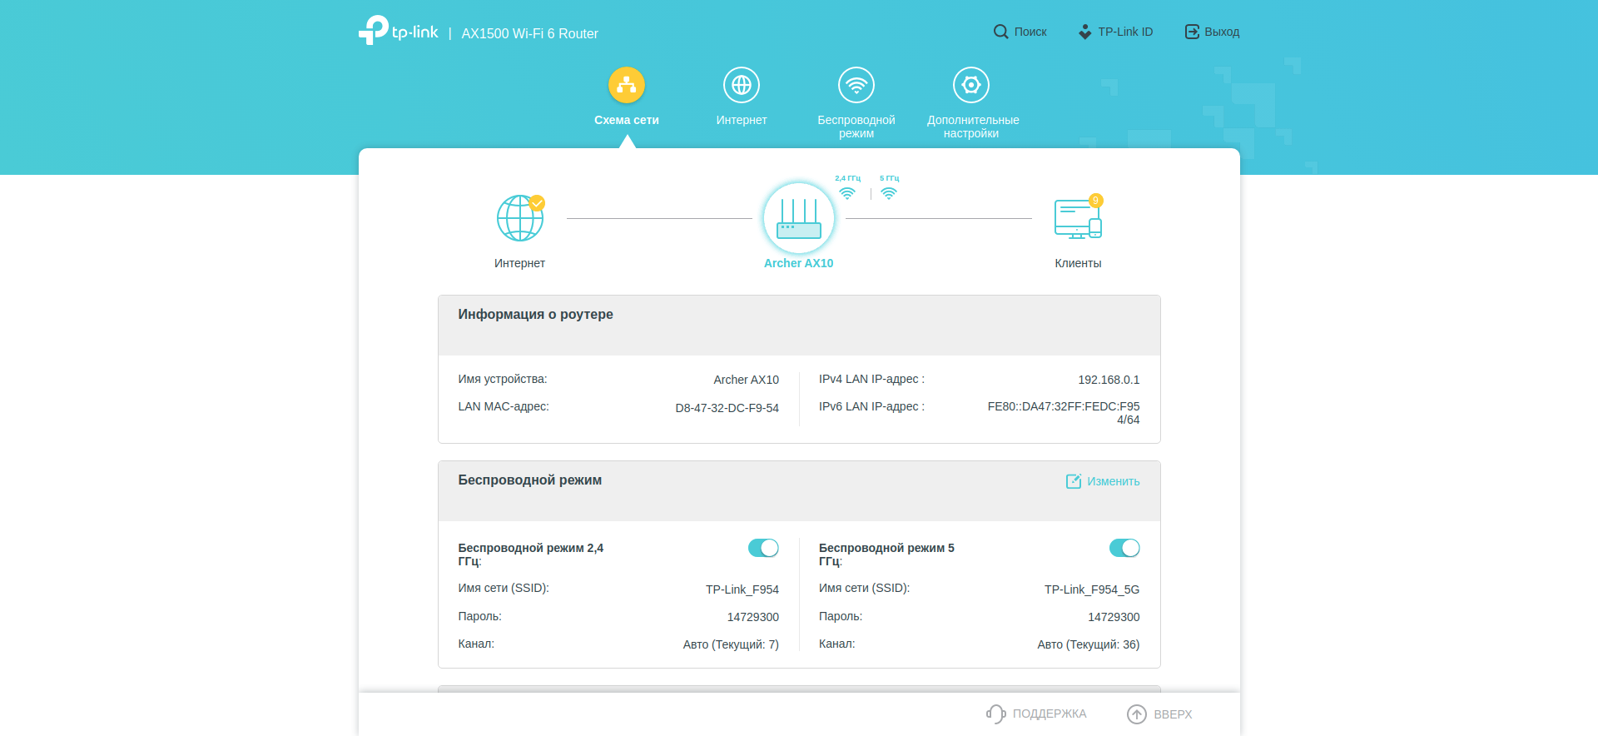This screenshot has height=736, width=1598.
Task: Open the Clients (Клиенты) devices icon
Action: [1077, 219]
